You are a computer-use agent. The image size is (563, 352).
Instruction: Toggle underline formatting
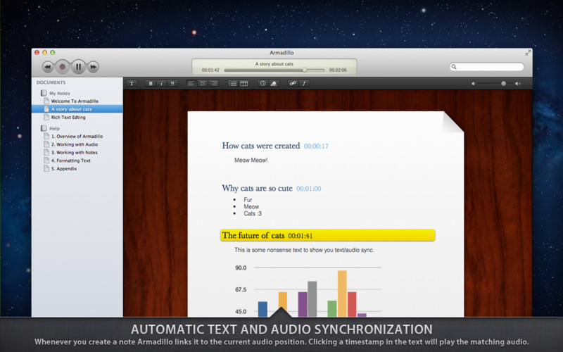point(172,83)
